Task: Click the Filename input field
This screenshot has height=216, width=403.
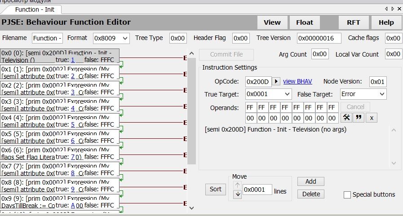Action: point(47,38)
